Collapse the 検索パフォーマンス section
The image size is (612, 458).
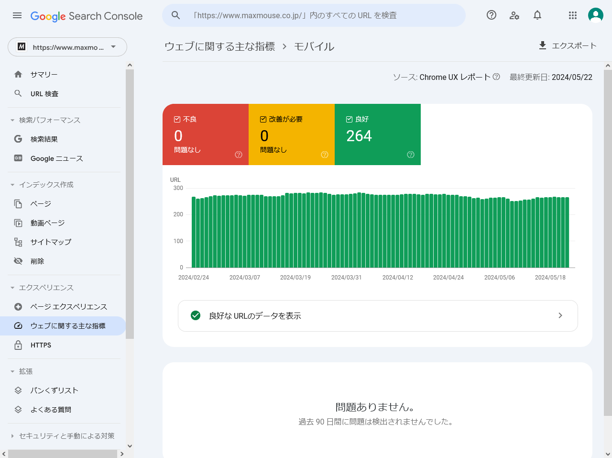[x=12, y=120]
